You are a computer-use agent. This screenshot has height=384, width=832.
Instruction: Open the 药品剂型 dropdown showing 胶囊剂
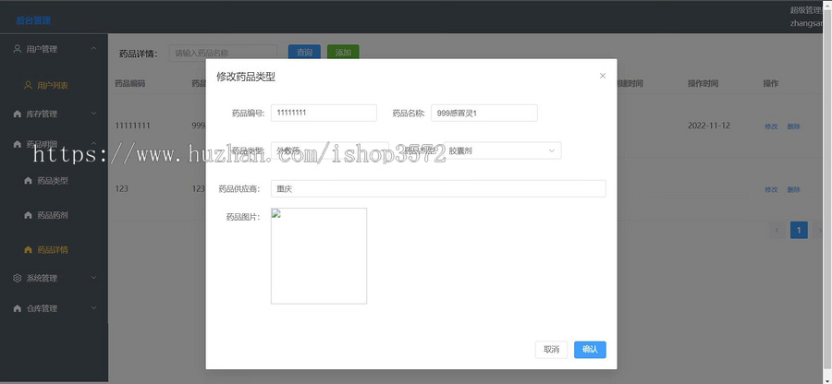(502, 150)
